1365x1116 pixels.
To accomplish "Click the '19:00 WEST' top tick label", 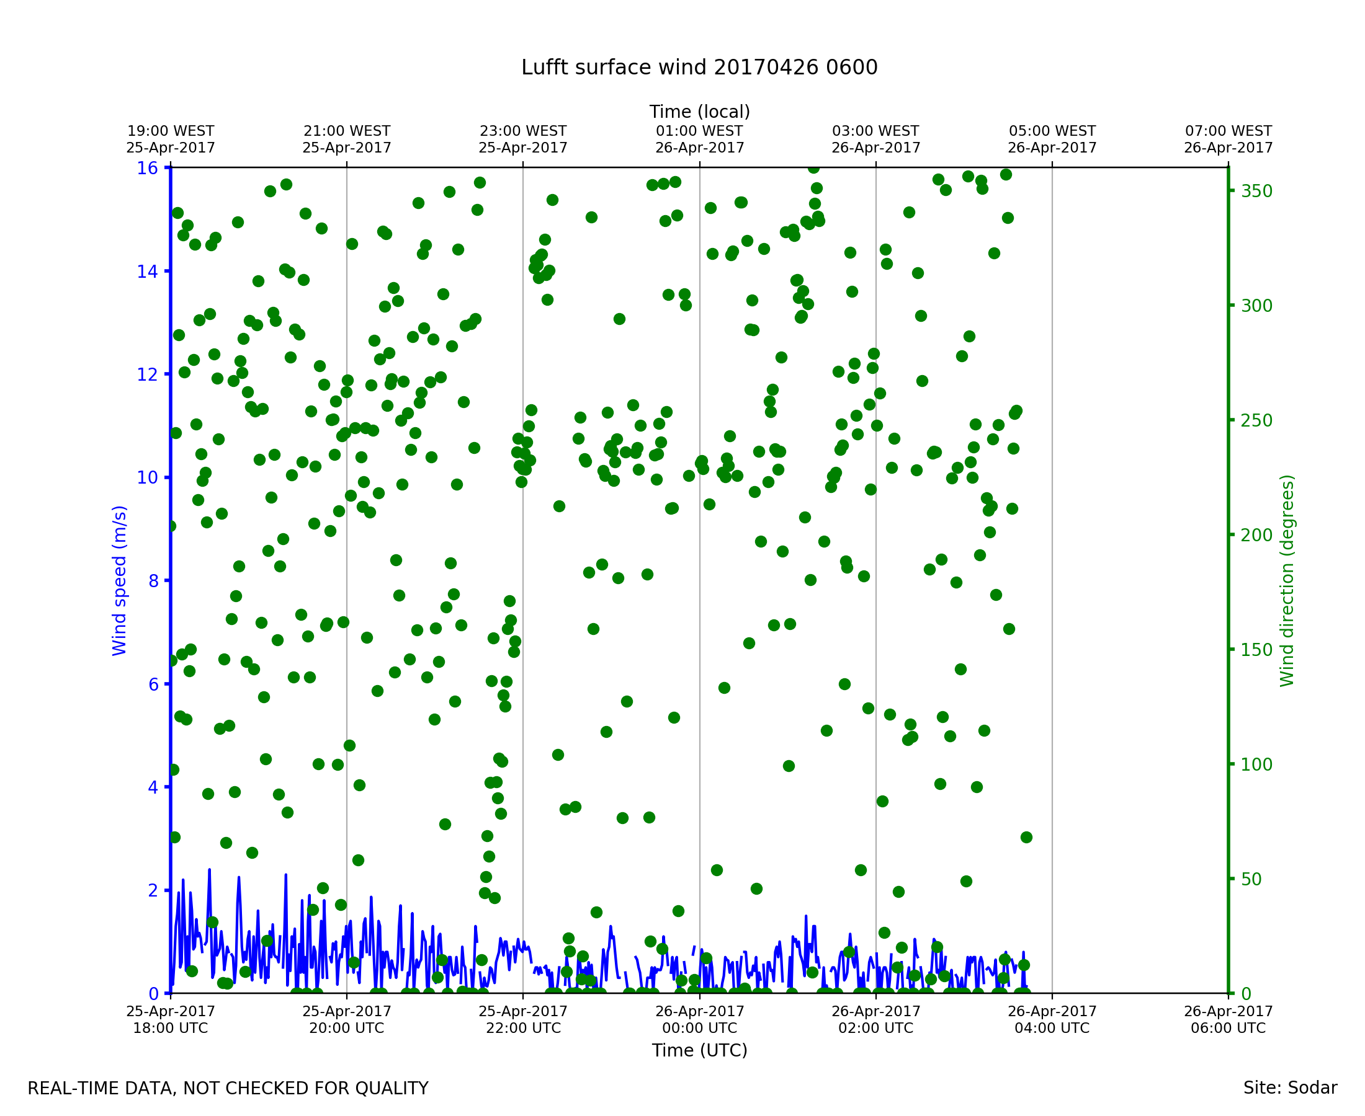I will tap(171, 131).
